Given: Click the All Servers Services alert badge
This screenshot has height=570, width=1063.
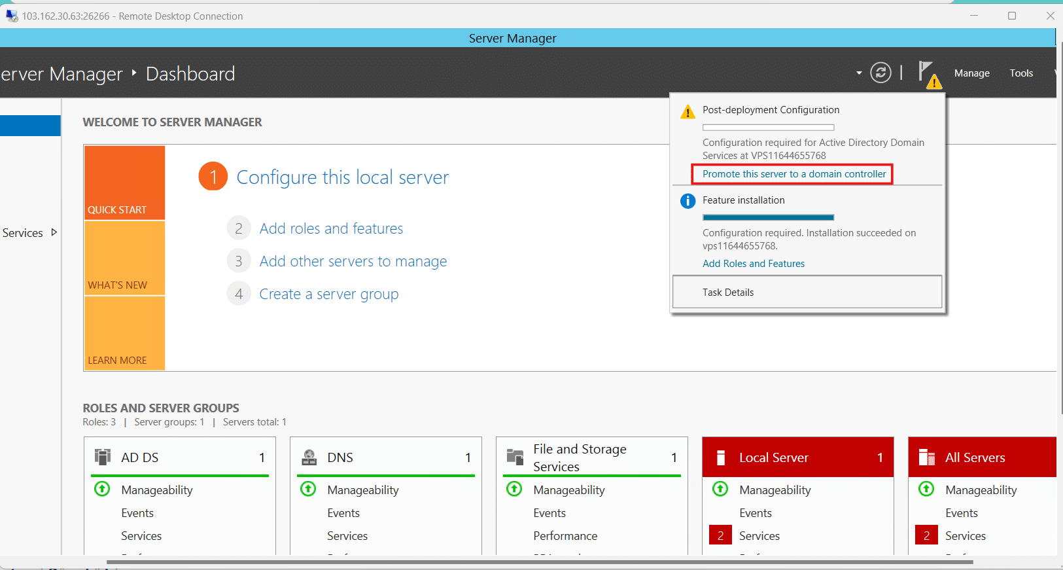Looking at the screenshot, I should [926, 535].
